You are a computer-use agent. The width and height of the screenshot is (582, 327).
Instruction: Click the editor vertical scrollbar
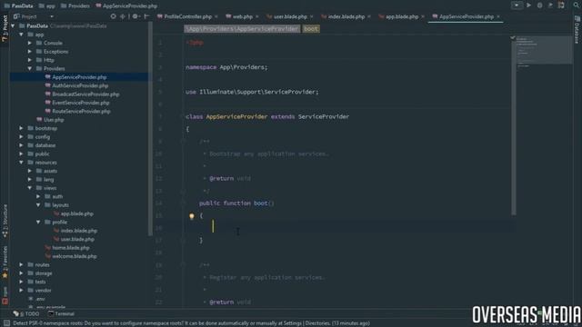tap(513, 126)
